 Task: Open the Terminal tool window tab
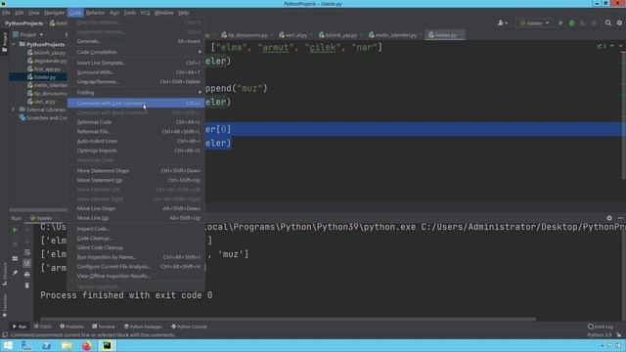point(104,327)
